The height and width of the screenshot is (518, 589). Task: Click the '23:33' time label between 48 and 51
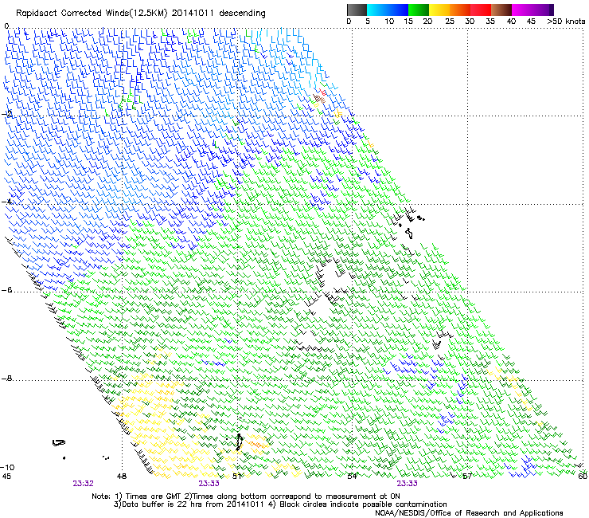(209, 484)
